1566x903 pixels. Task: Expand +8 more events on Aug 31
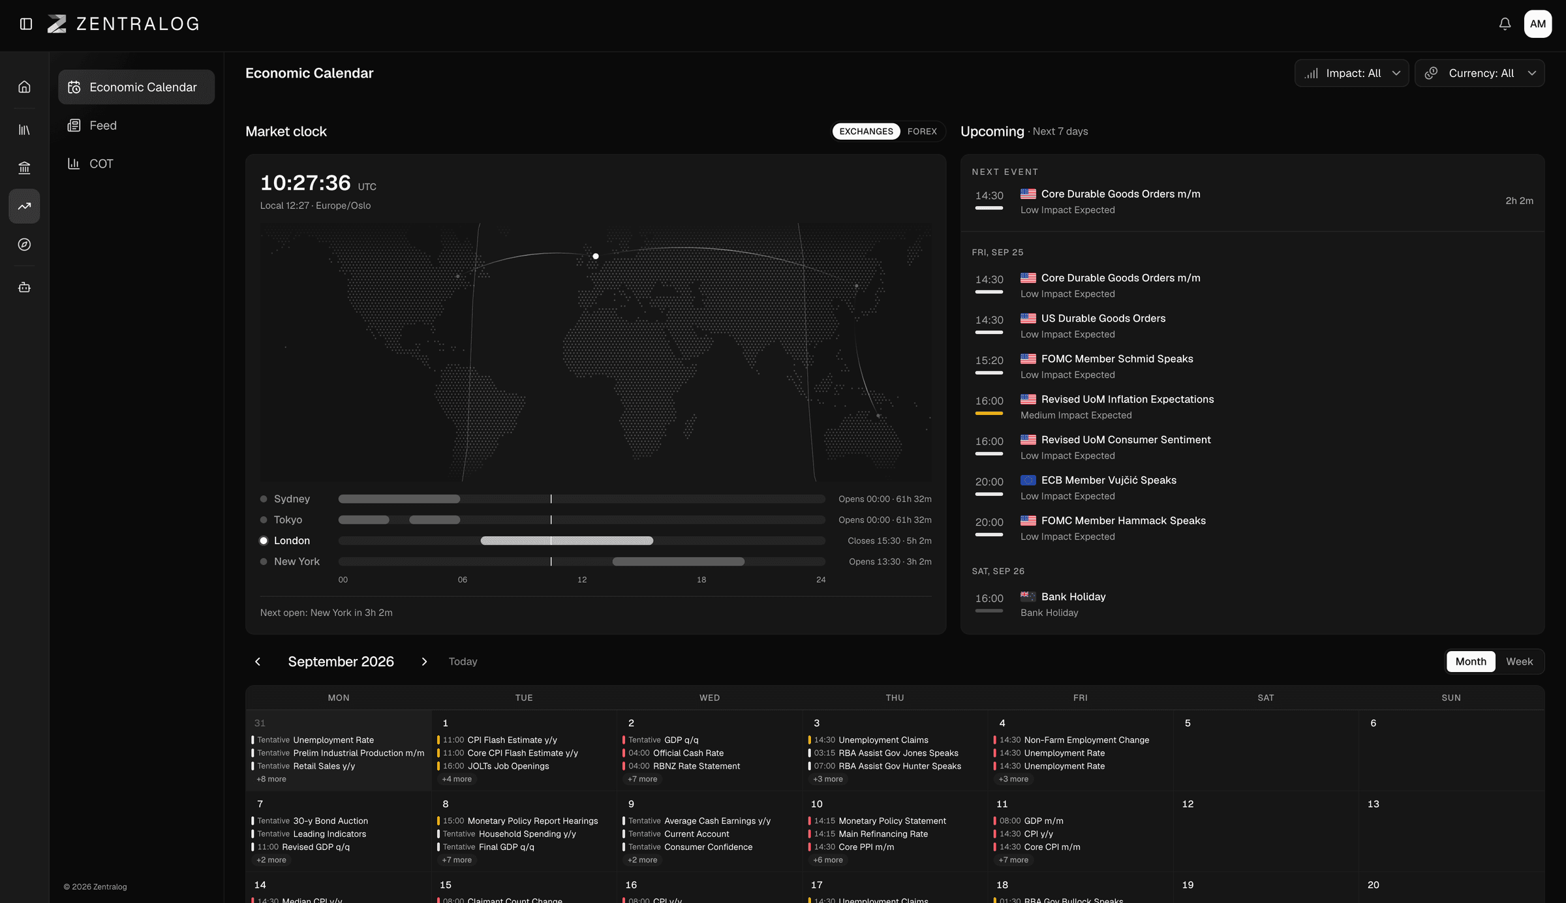click(x=271, y=779)
